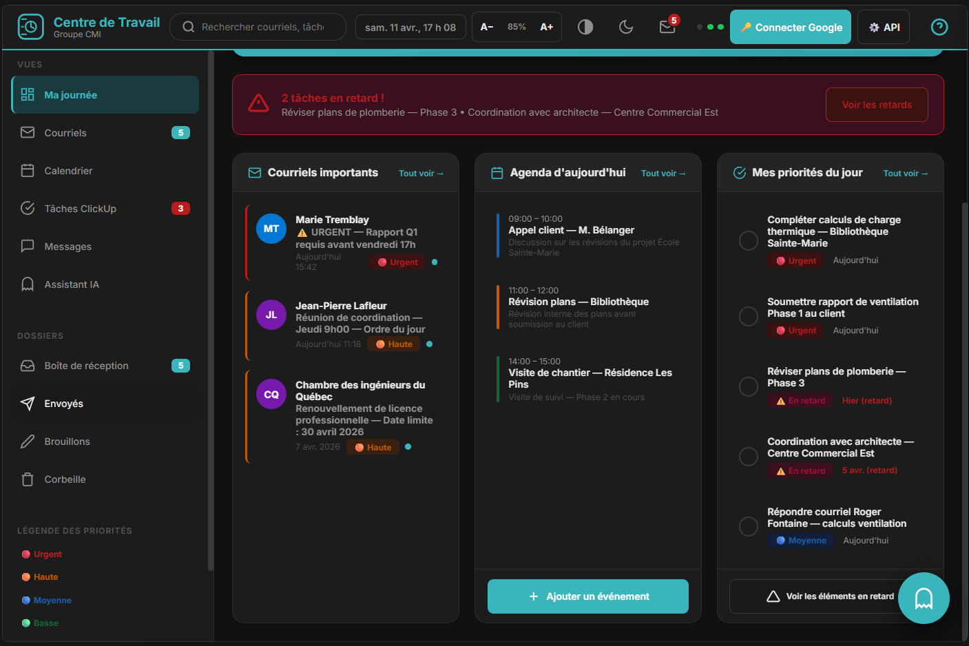Click the Ajouter un événement button
This screenshot has width=969, height=646.
[588, 596]
